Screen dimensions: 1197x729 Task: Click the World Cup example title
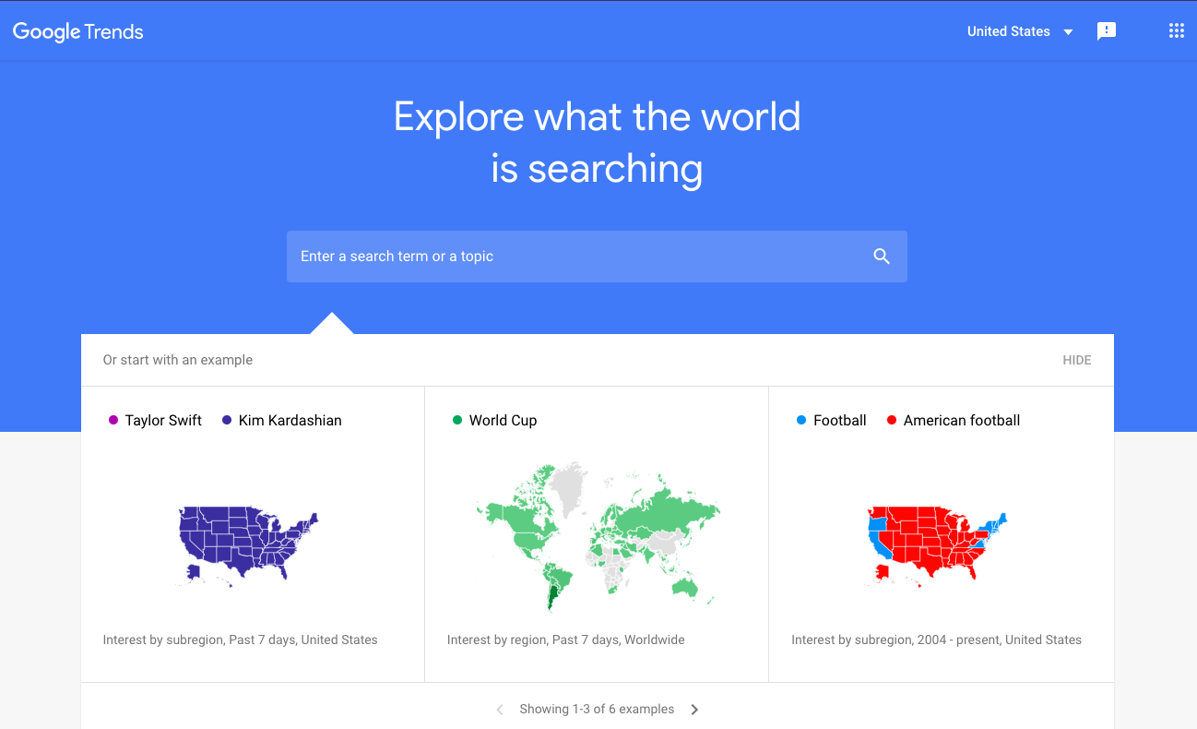click(503, 420)
